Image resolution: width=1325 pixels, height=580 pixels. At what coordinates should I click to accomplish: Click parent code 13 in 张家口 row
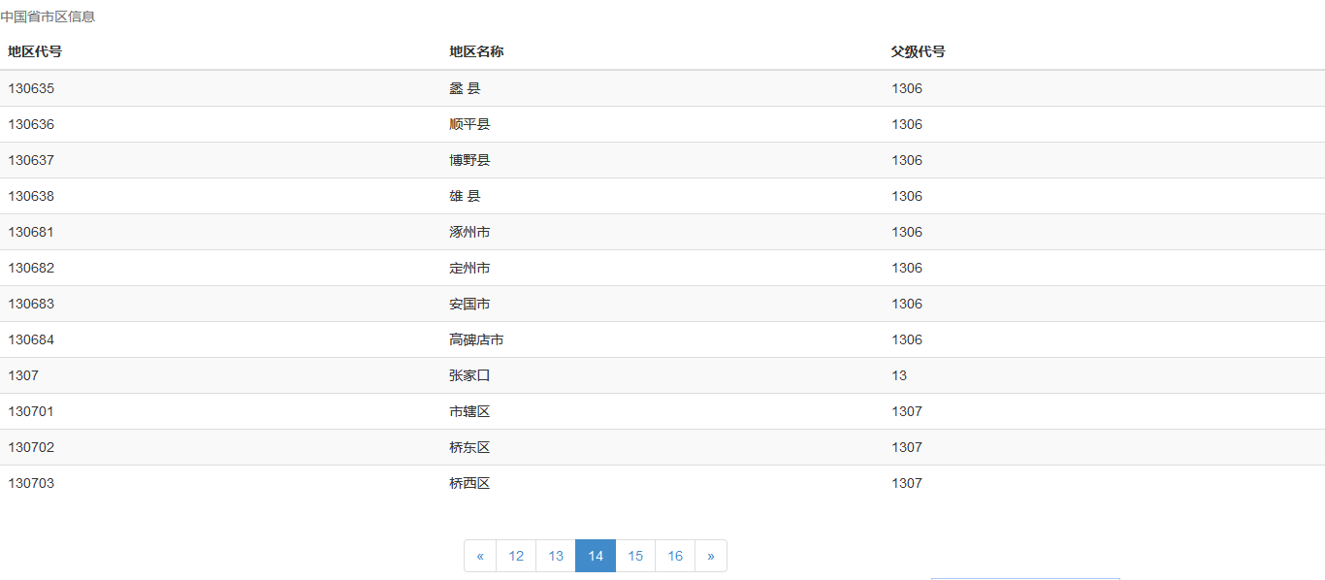click(899, 375)
